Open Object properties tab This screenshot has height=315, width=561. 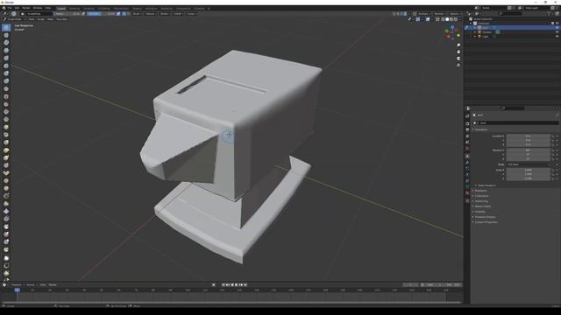tap(467, 156)
